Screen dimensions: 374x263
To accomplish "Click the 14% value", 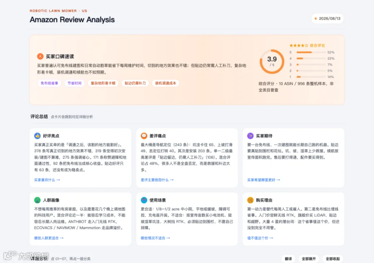I will (331, 77).
